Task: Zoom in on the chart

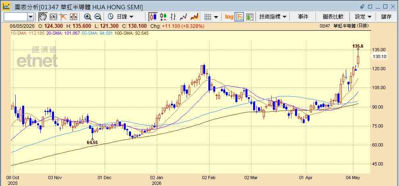Action: click(x=87, y=17)
